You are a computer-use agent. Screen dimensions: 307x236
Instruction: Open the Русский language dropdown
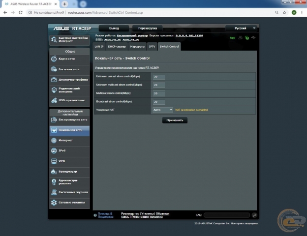point(242,28)
